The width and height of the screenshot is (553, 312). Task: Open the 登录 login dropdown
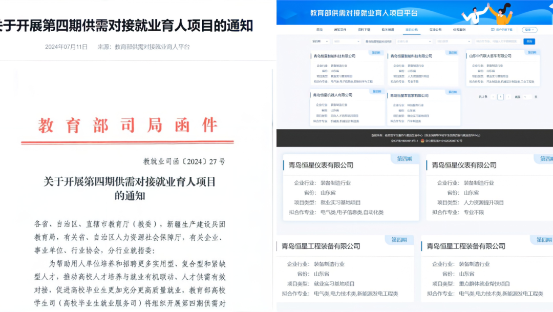click(529, 30)
